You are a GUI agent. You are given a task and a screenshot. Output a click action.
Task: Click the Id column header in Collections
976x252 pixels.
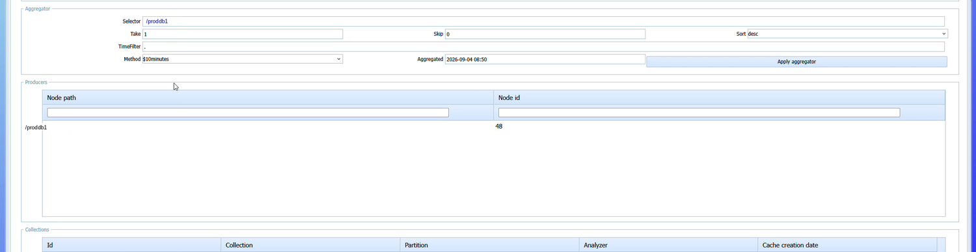[132, 245]
